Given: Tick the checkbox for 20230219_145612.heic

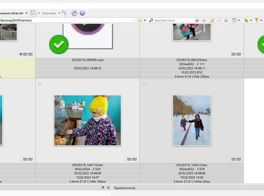Looking at the screenshot, I should [144, 83].
